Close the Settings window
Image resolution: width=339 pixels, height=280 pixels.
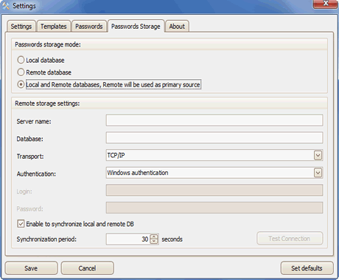click(325, 4)
